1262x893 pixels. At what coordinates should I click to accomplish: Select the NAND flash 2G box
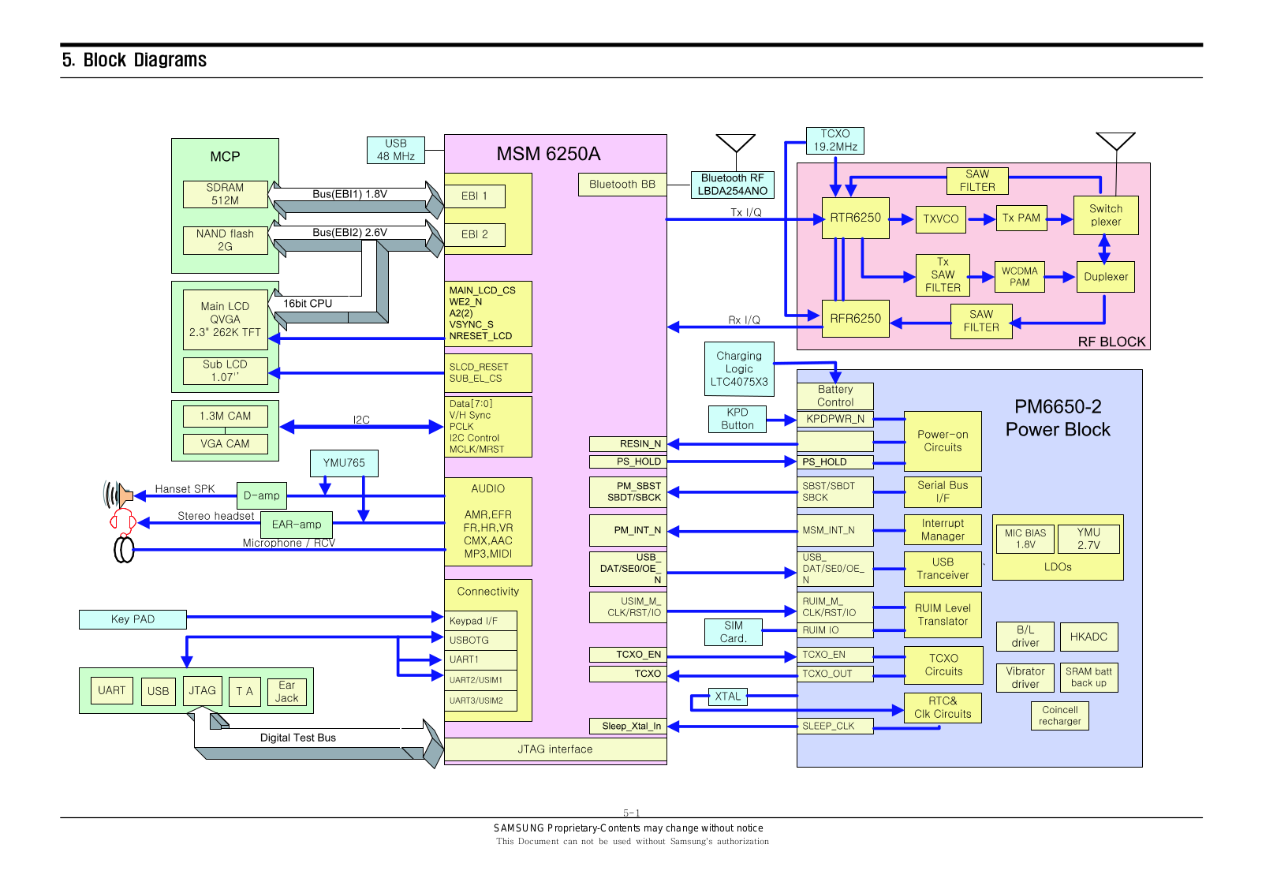(226, 241)
